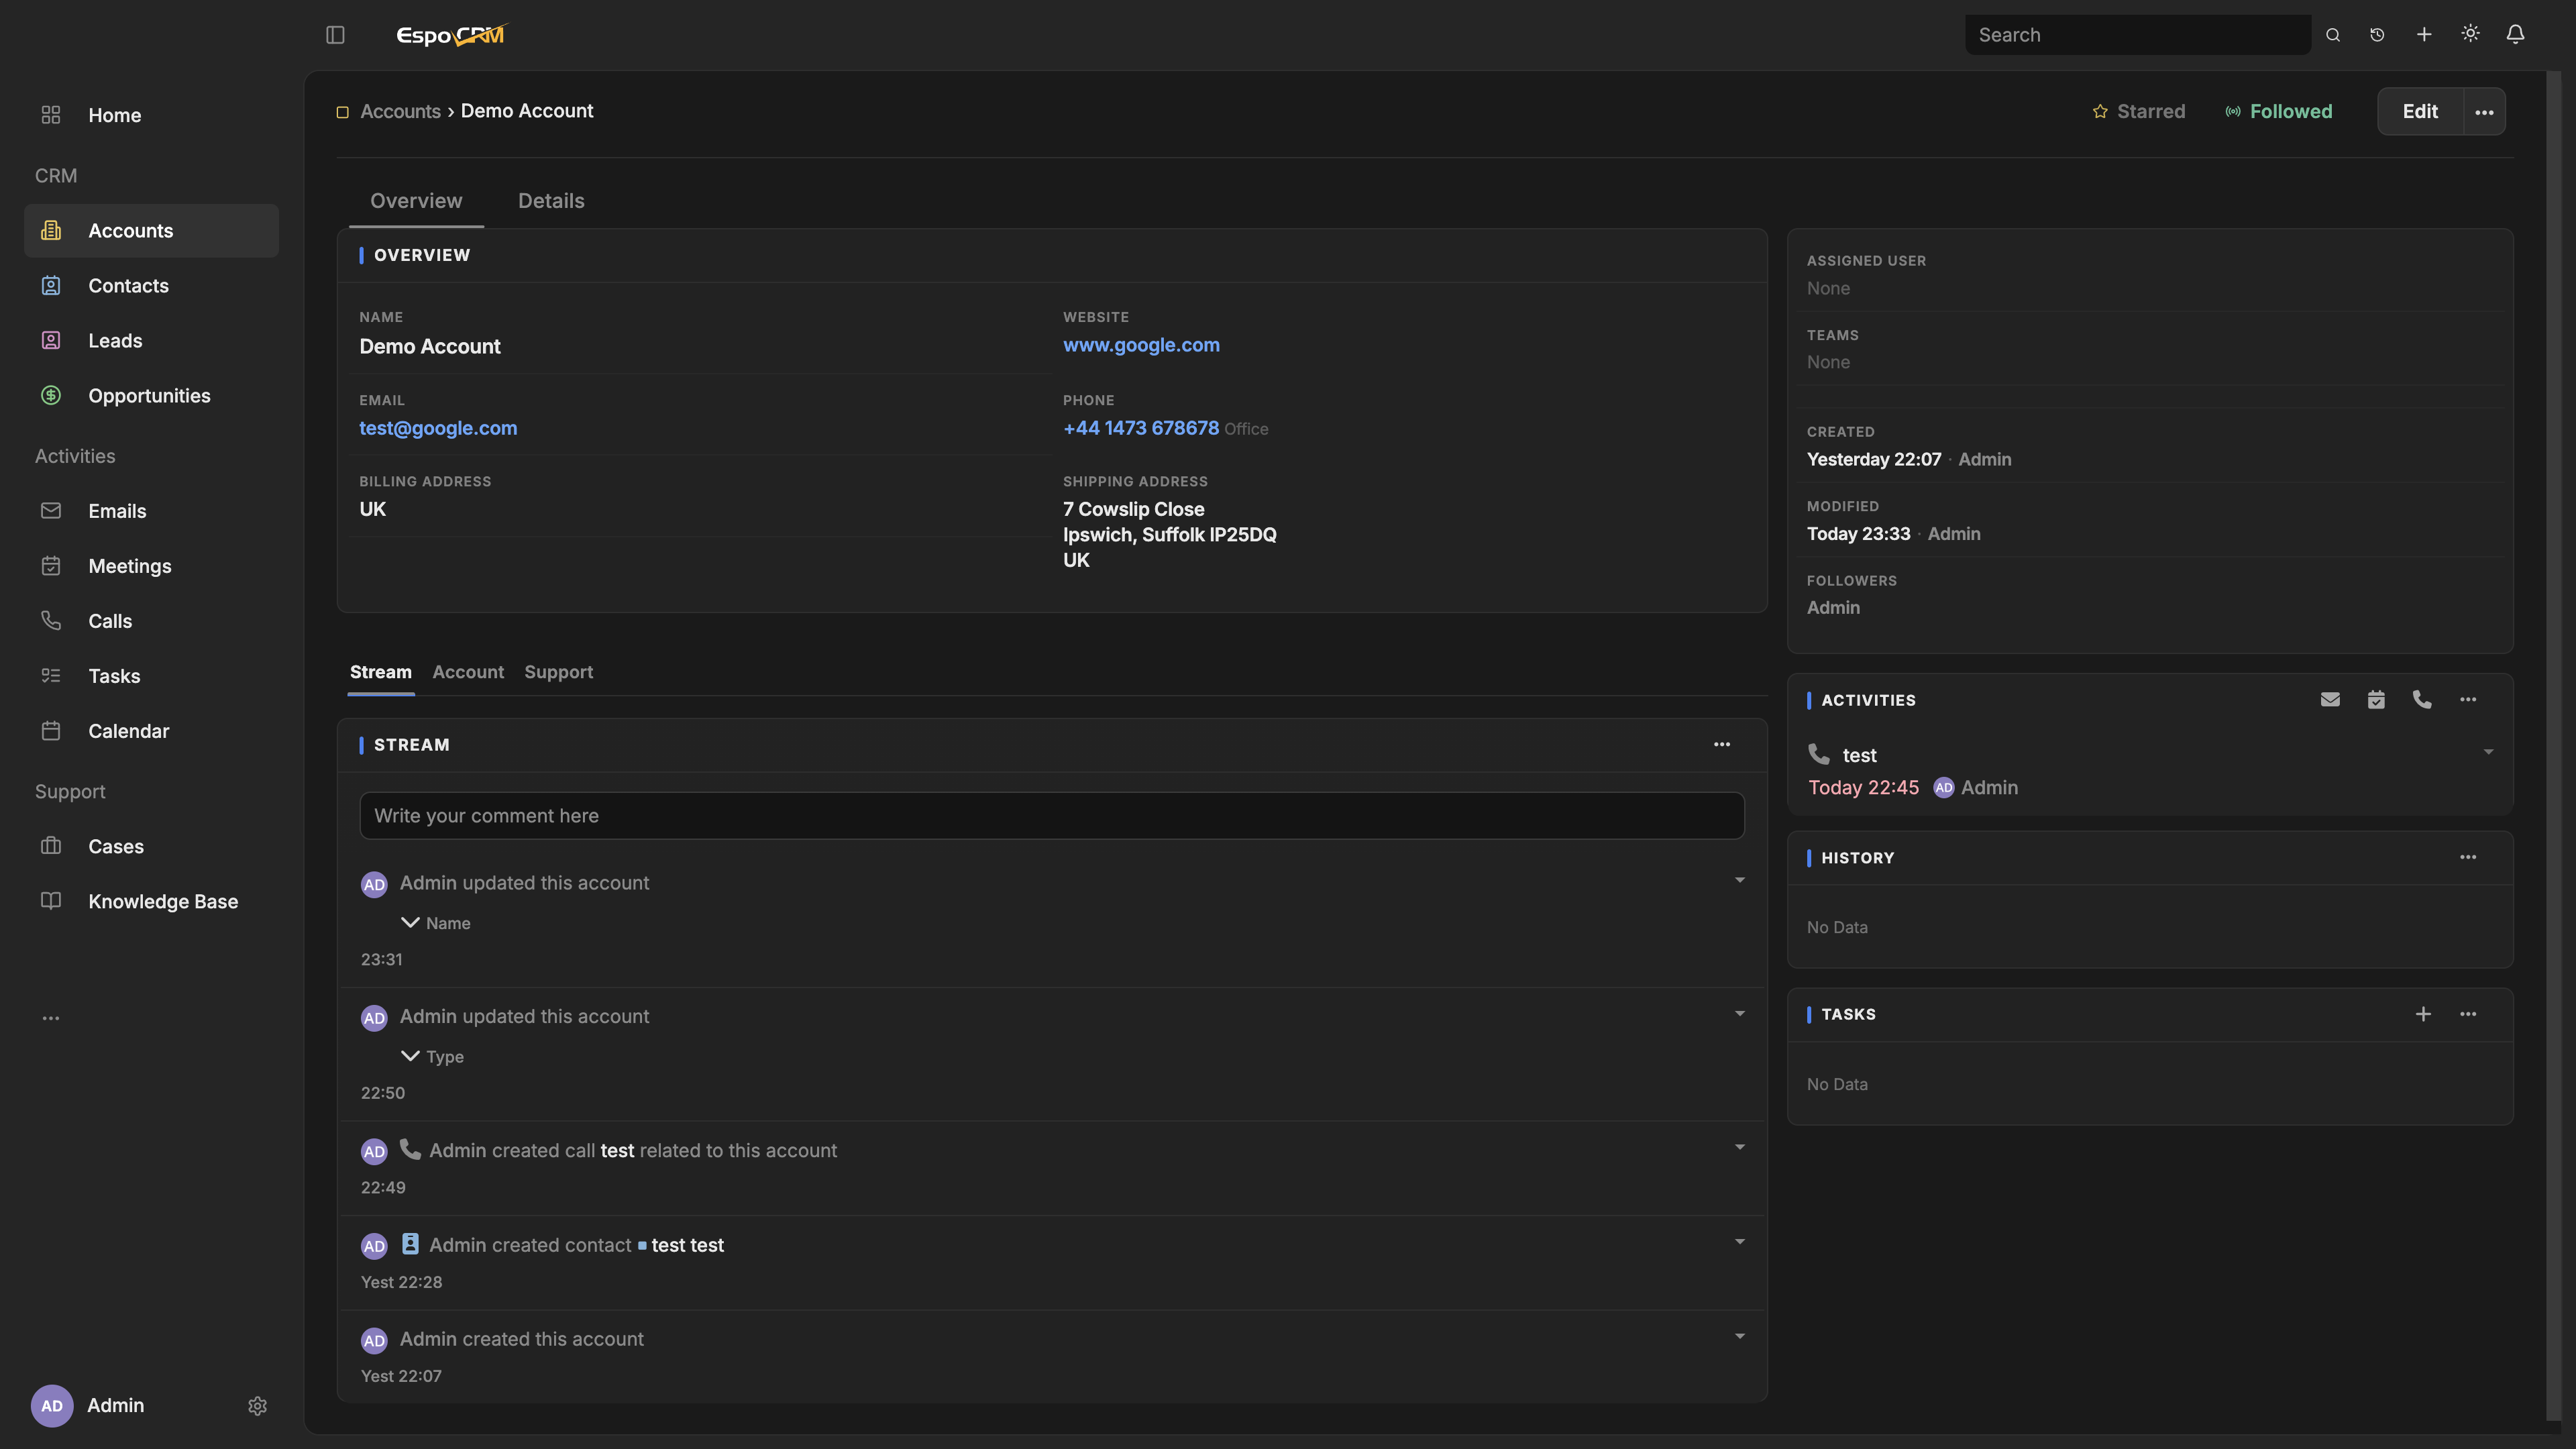Compose email from the Activities panel
This screenshot has height=1449, width=2576.
2330,700
